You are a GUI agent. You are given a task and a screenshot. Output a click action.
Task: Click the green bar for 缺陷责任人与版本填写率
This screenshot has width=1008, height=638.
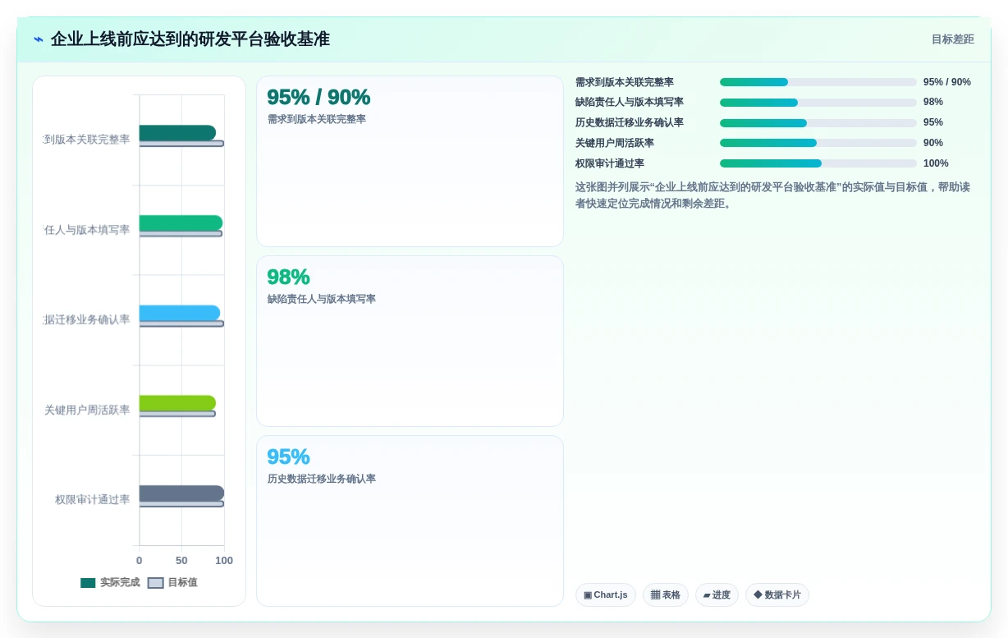coord(181,223)
